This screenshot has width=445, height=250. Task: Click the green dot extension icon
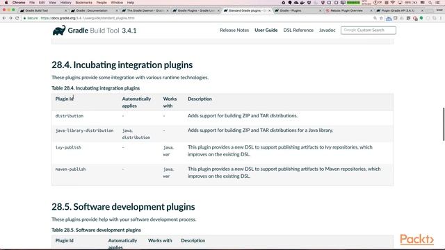pyautogui.click(x=421, y=18)
